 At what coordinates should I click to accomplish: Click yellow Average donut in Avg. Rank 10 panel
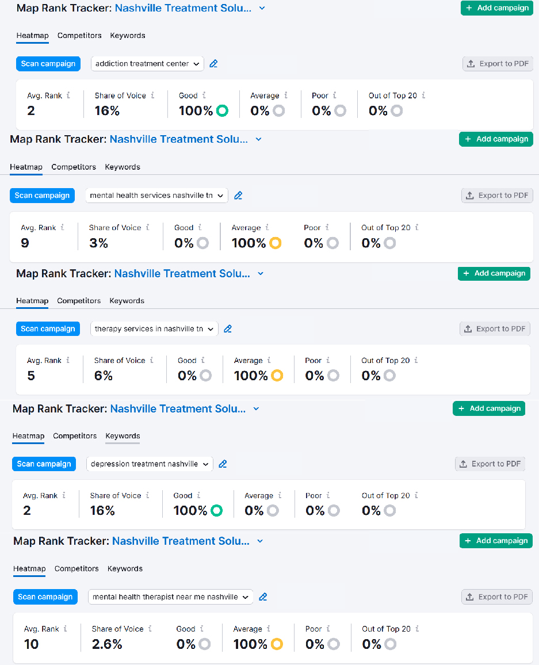pyautogui.click(x=276, y=644)
